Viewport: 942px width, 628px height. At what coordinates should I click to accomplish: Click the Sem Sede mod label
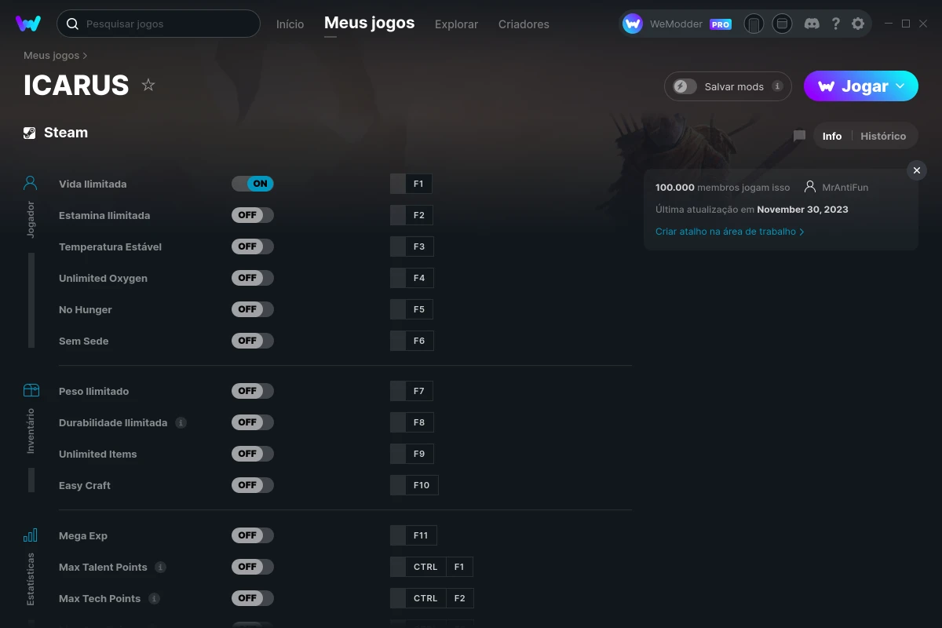click(x=84, y=341)
